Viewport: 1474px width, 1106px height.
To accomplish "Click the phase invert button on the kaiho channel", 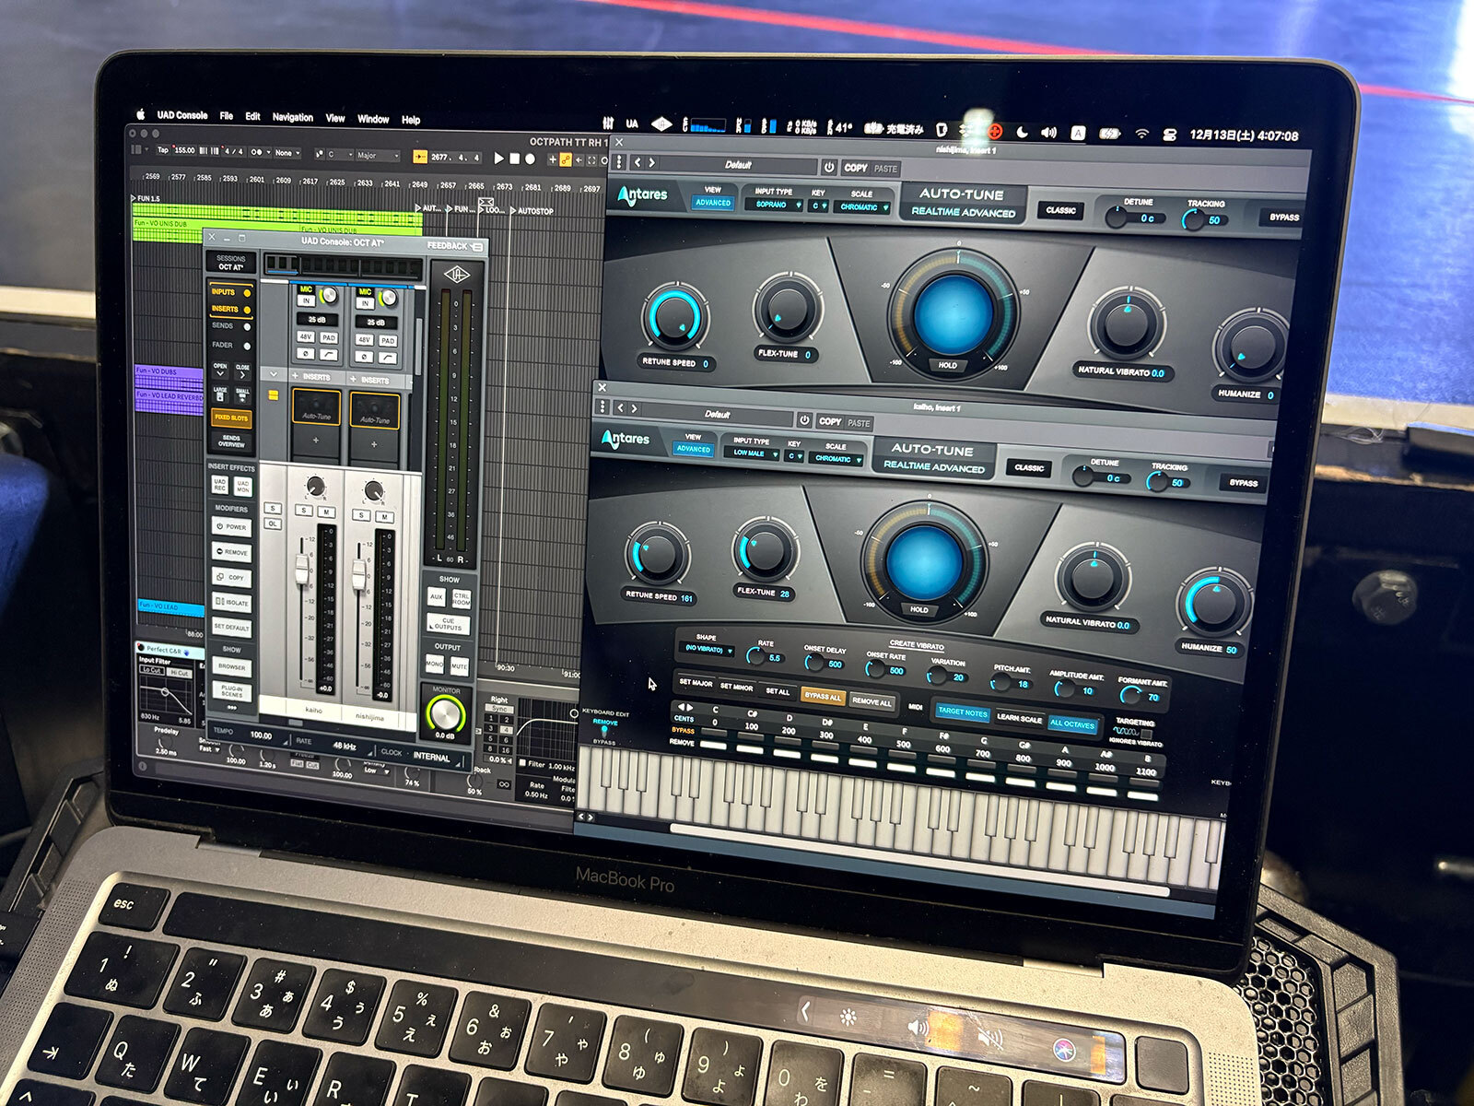I will click(306, 355).
